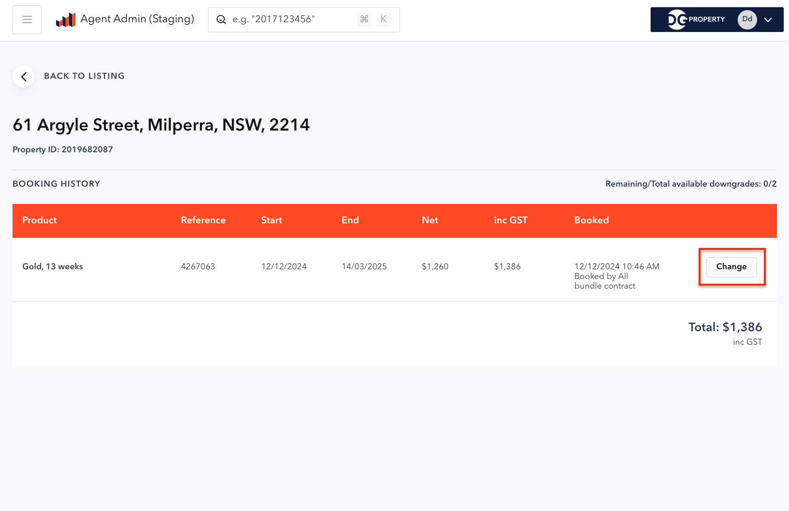The image size is (789, 511).
Task: Click the Booked column header
Action: point(592,220)
